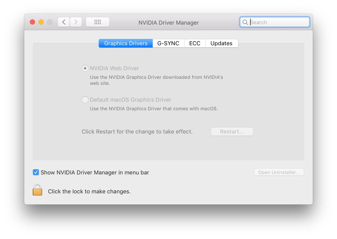
Task: Switch to the ECC tab
Action: click(195, 43)
